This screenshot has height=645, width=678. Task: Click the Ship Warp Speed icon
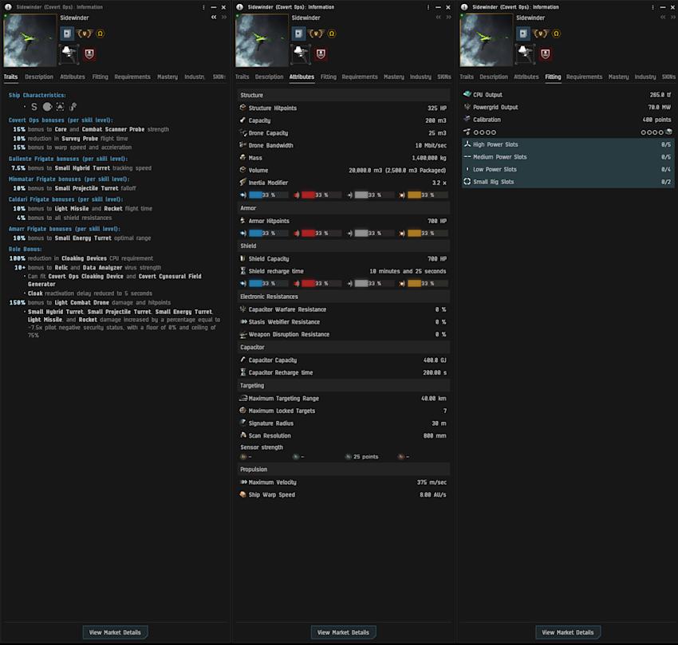click(242, 494)
